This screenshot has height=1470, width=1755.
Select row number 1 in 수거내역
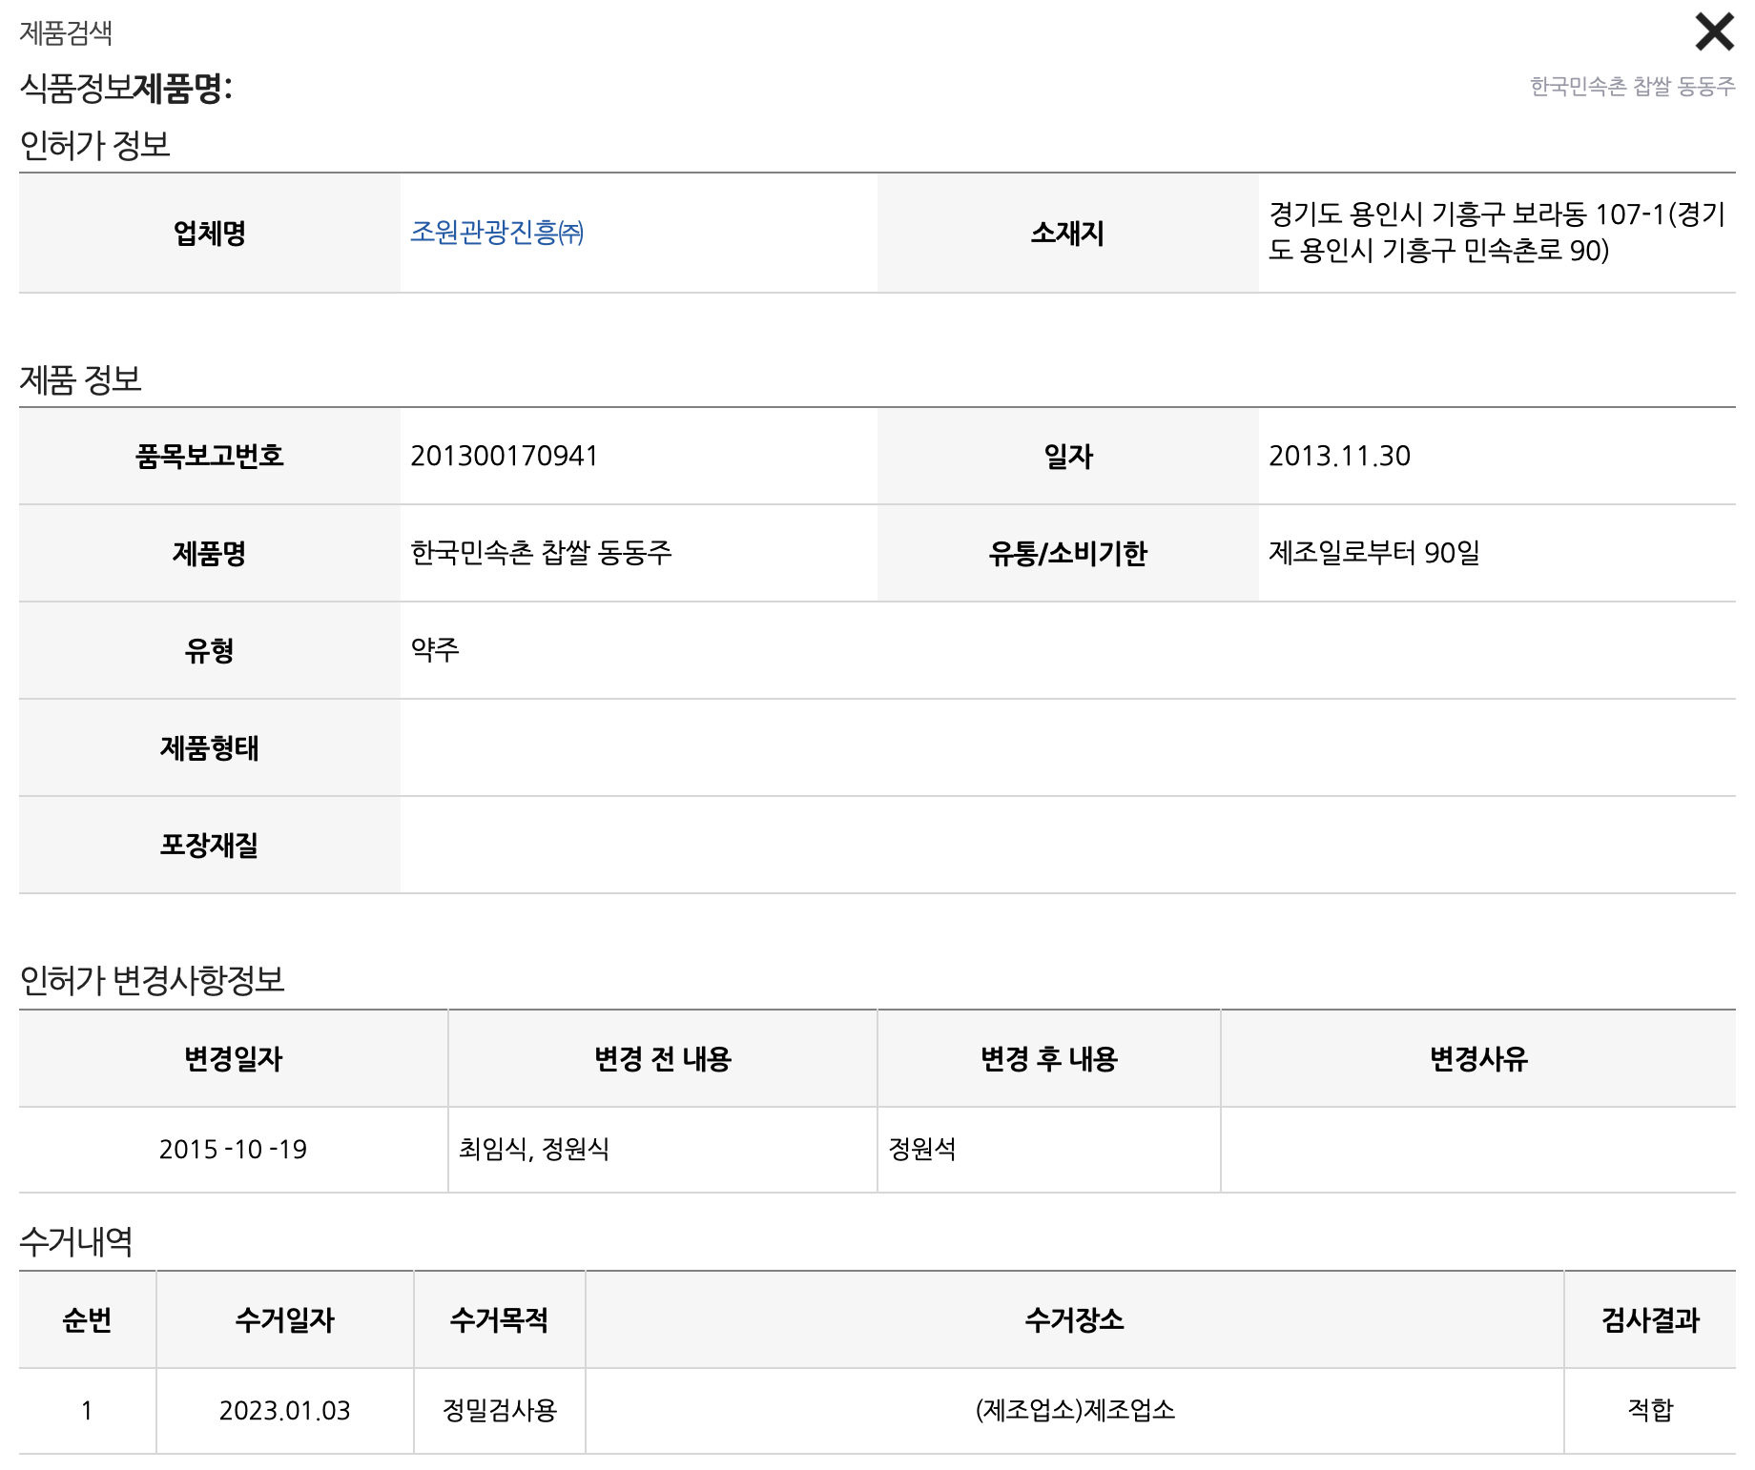[87, 1410]
